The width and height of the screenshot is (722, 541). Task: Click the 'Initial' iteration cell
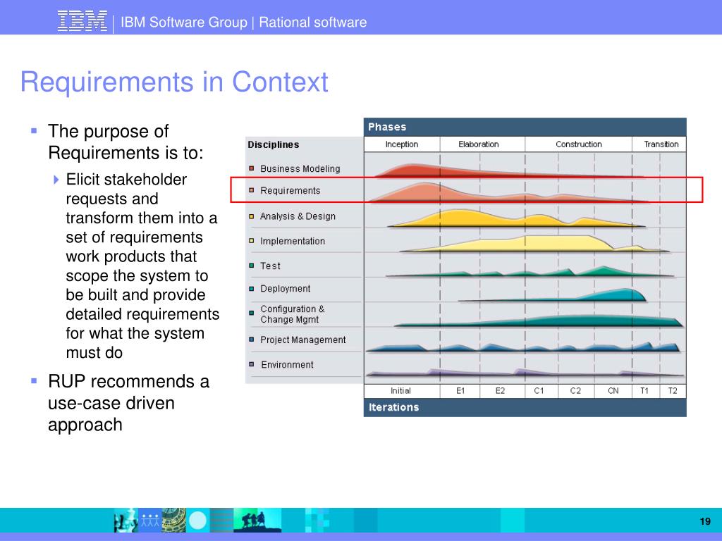(x=401, y=390)
